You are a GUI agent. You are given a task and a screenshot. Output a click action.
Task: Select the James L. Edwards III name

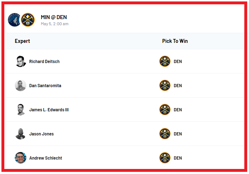(49, 110)
